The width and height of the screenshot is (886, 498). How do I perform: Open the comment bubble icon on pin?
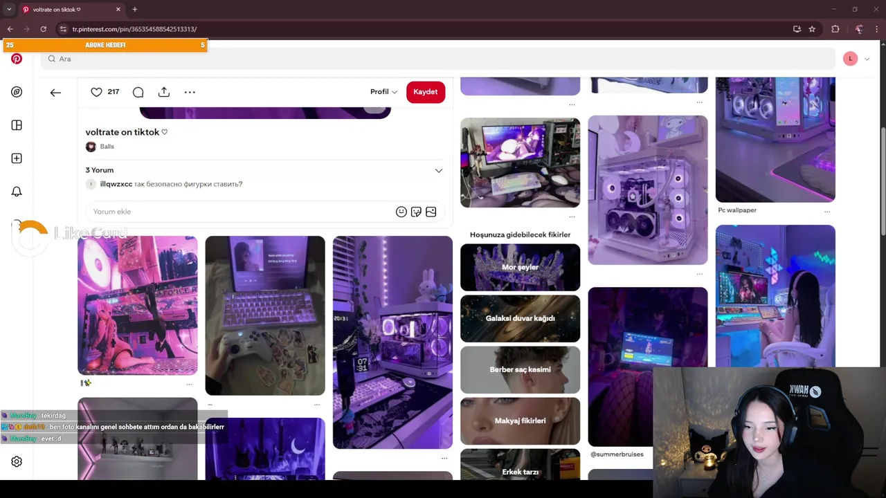[138, 92]
